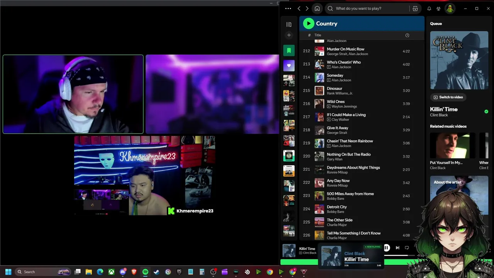This screenshot has width=494, height=278.
Task: Open 'Clint Black' artist link under Killin' Time
Action: click(x=439, y=115)
